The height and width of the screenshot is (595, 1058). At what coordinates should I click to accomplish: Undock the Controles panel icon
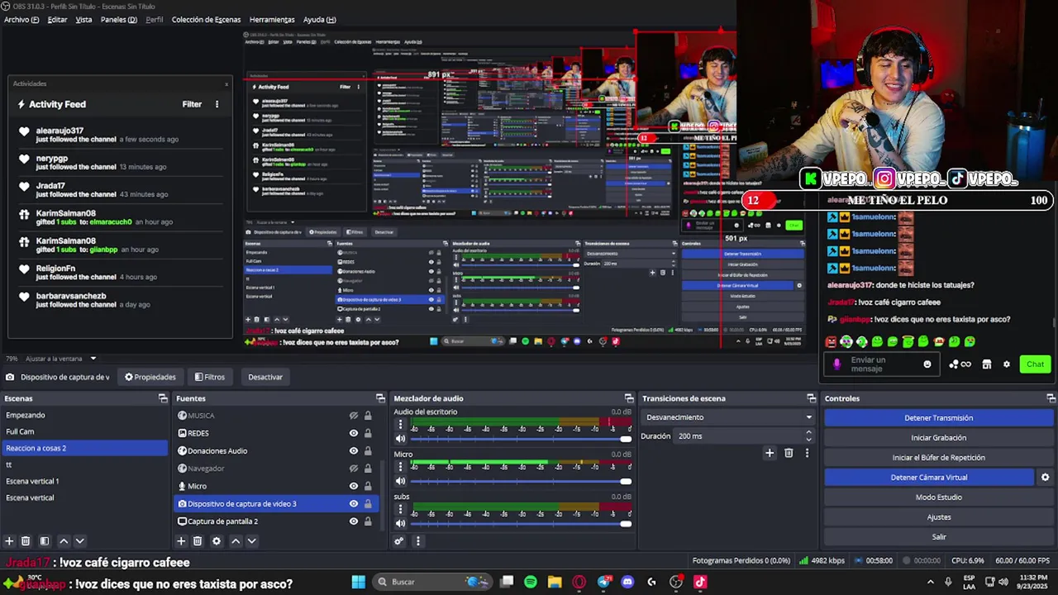[x=1051, y=398]
